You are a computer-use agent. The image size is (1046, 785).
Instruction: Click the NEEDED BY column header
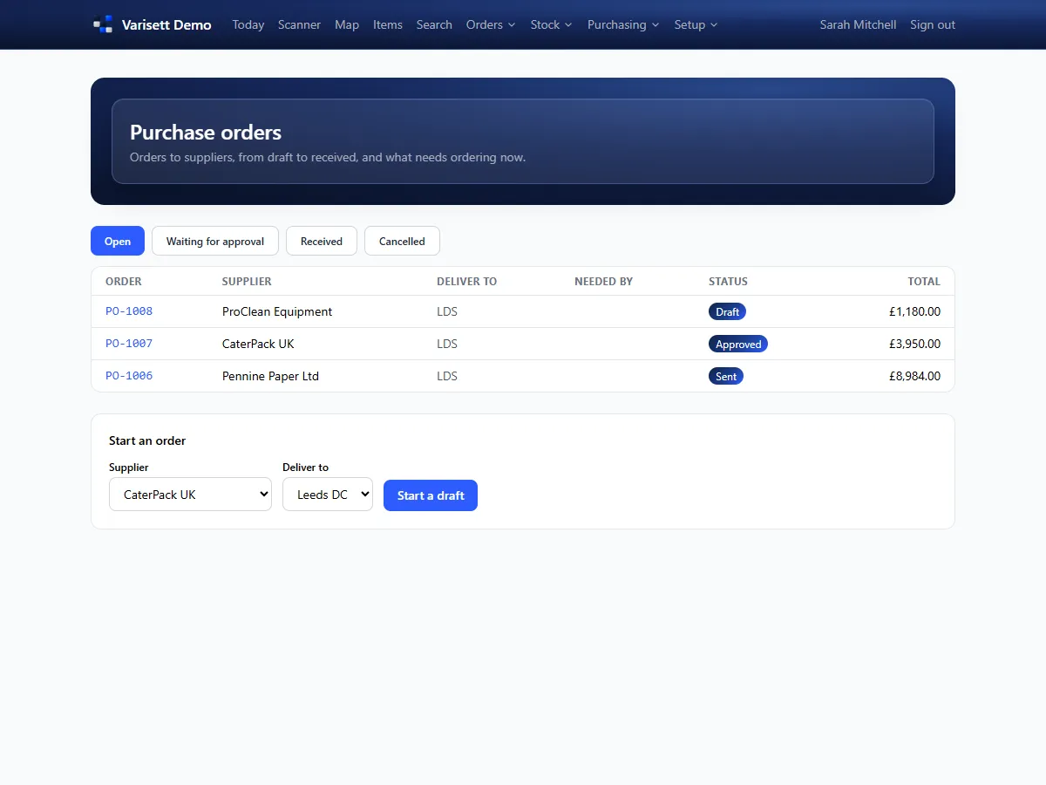(x=603, y=281)
